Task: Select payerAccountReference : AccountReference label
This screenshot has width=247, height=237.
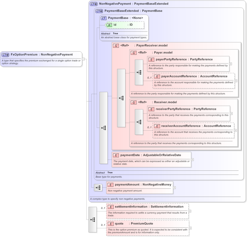Action: pos(194,76)
